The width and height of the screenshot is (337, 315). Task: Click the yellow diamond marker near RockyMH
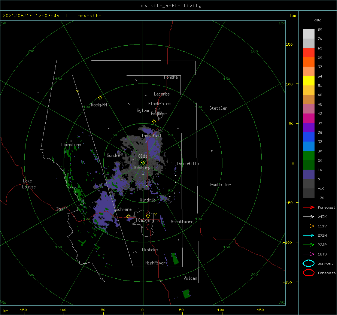click(x=100, y=98)
